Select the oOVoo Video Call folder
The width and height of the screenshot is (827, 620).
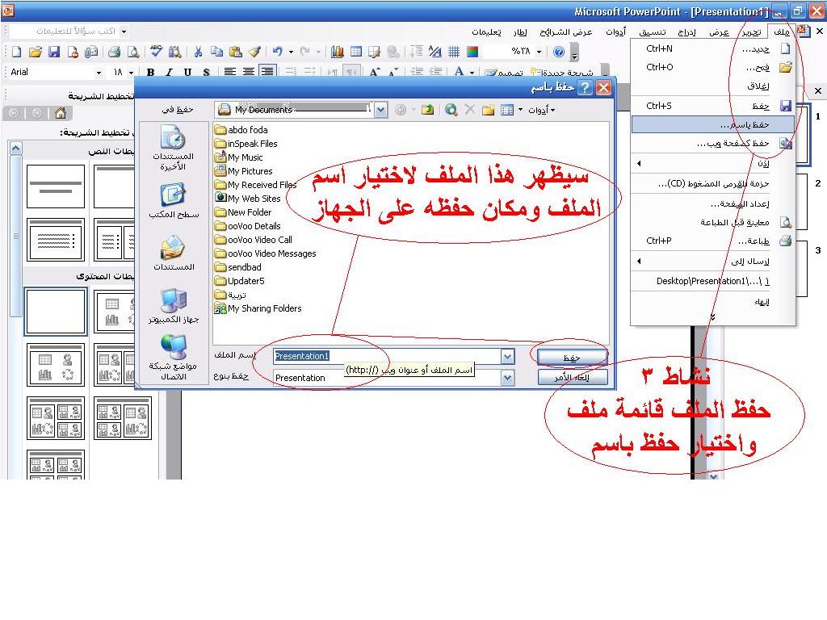(x=253, y=240)
